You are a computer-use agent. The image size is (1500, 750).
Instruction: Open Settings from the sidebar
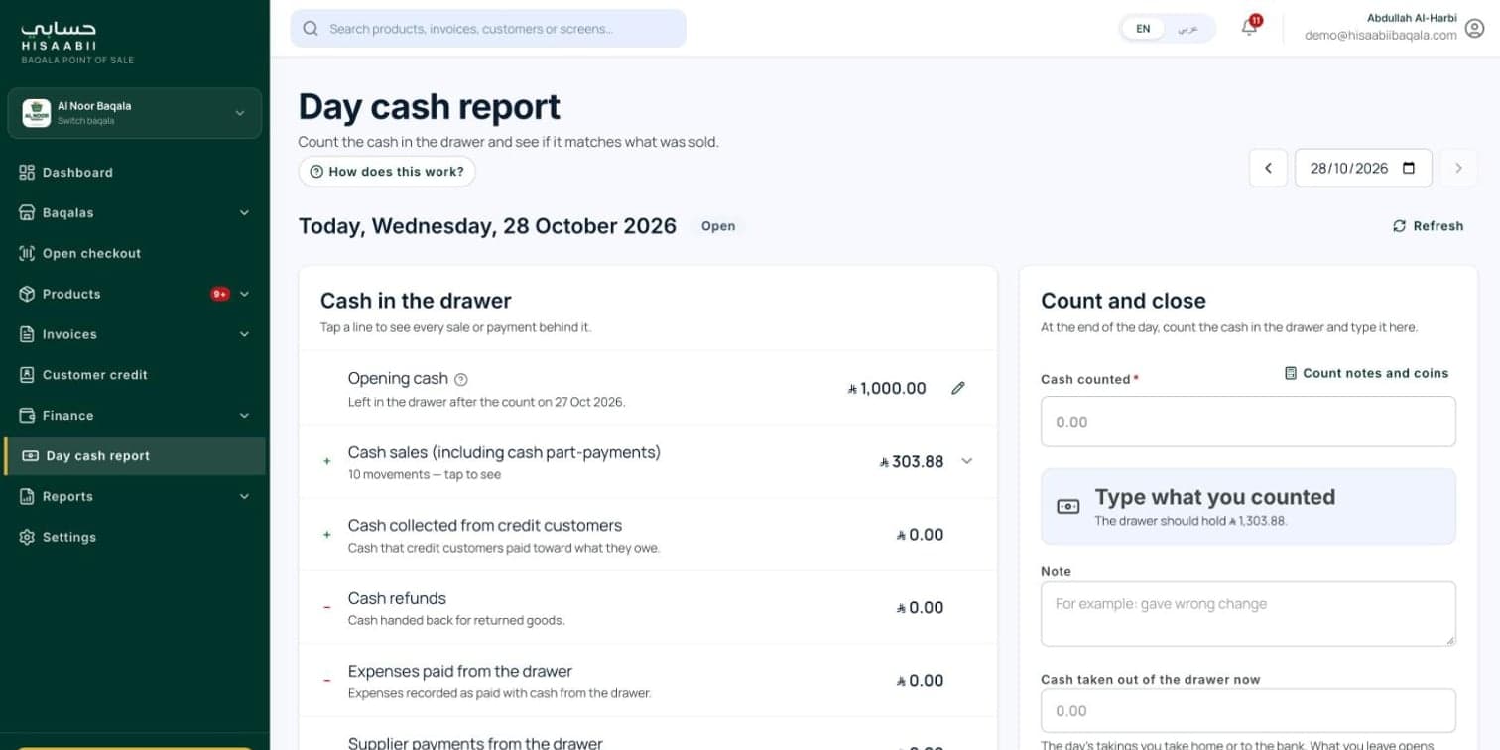point(135,537)
